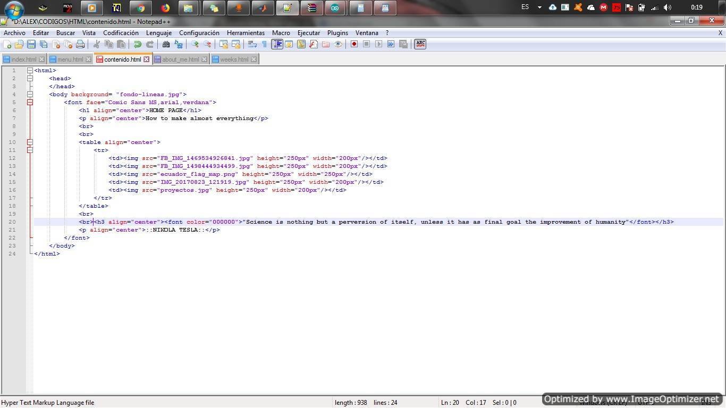
Task: Click the Cut scissors icon
Action: (96, 44)
